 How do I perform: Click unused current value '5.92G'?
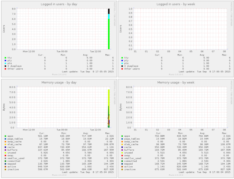(x=44, y=153)
